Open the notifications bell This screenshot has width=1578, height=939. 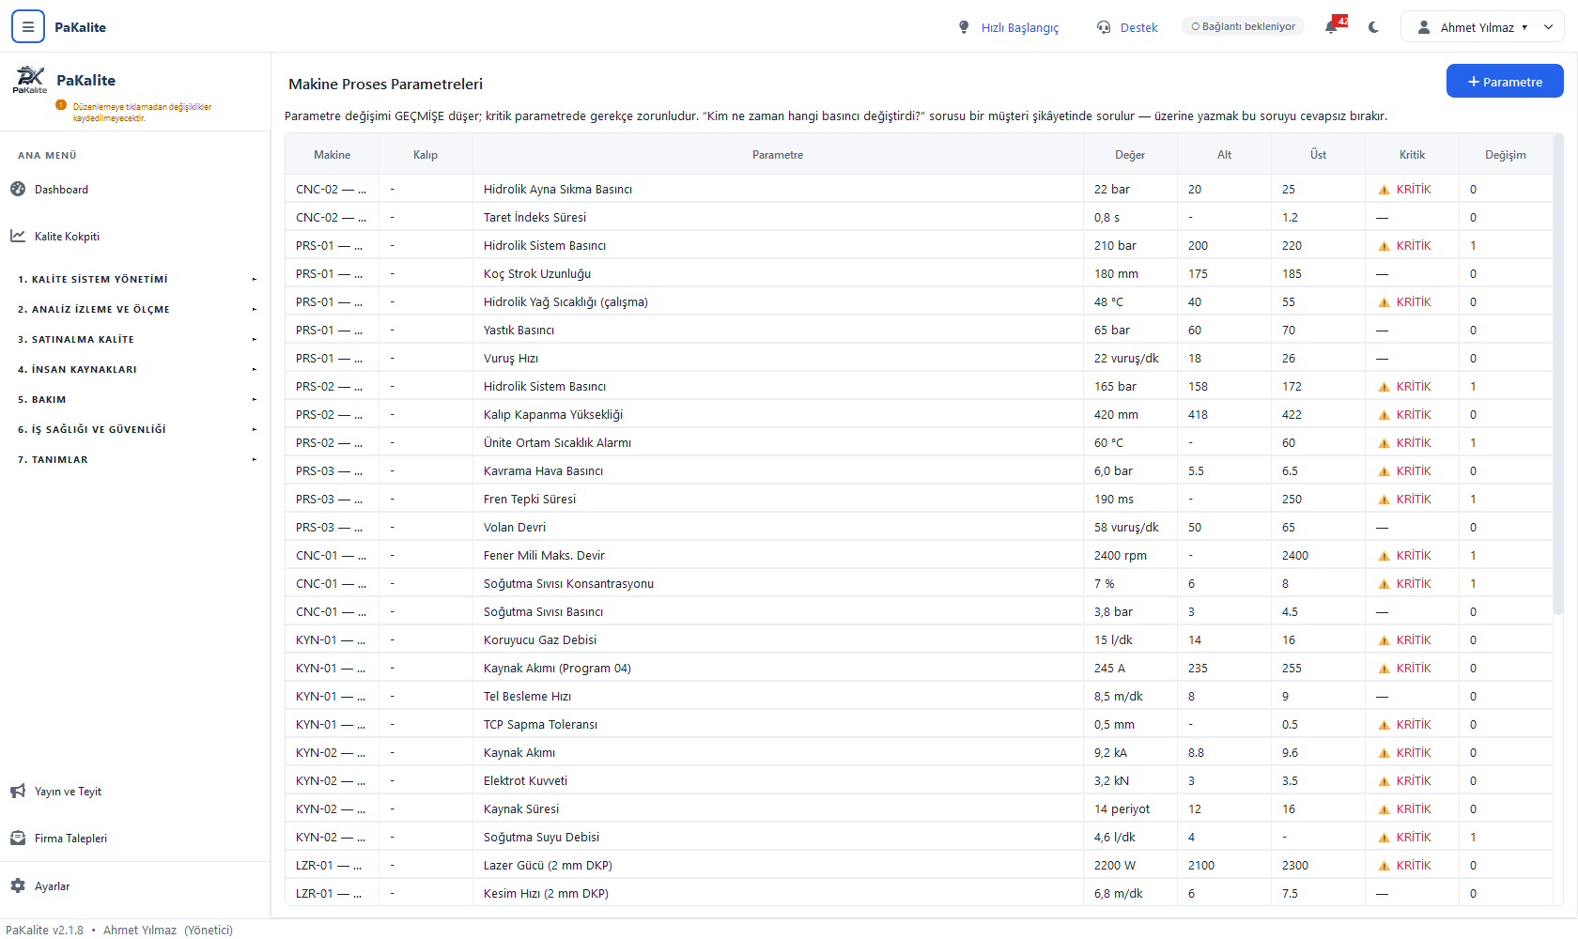click(1332, 27)
